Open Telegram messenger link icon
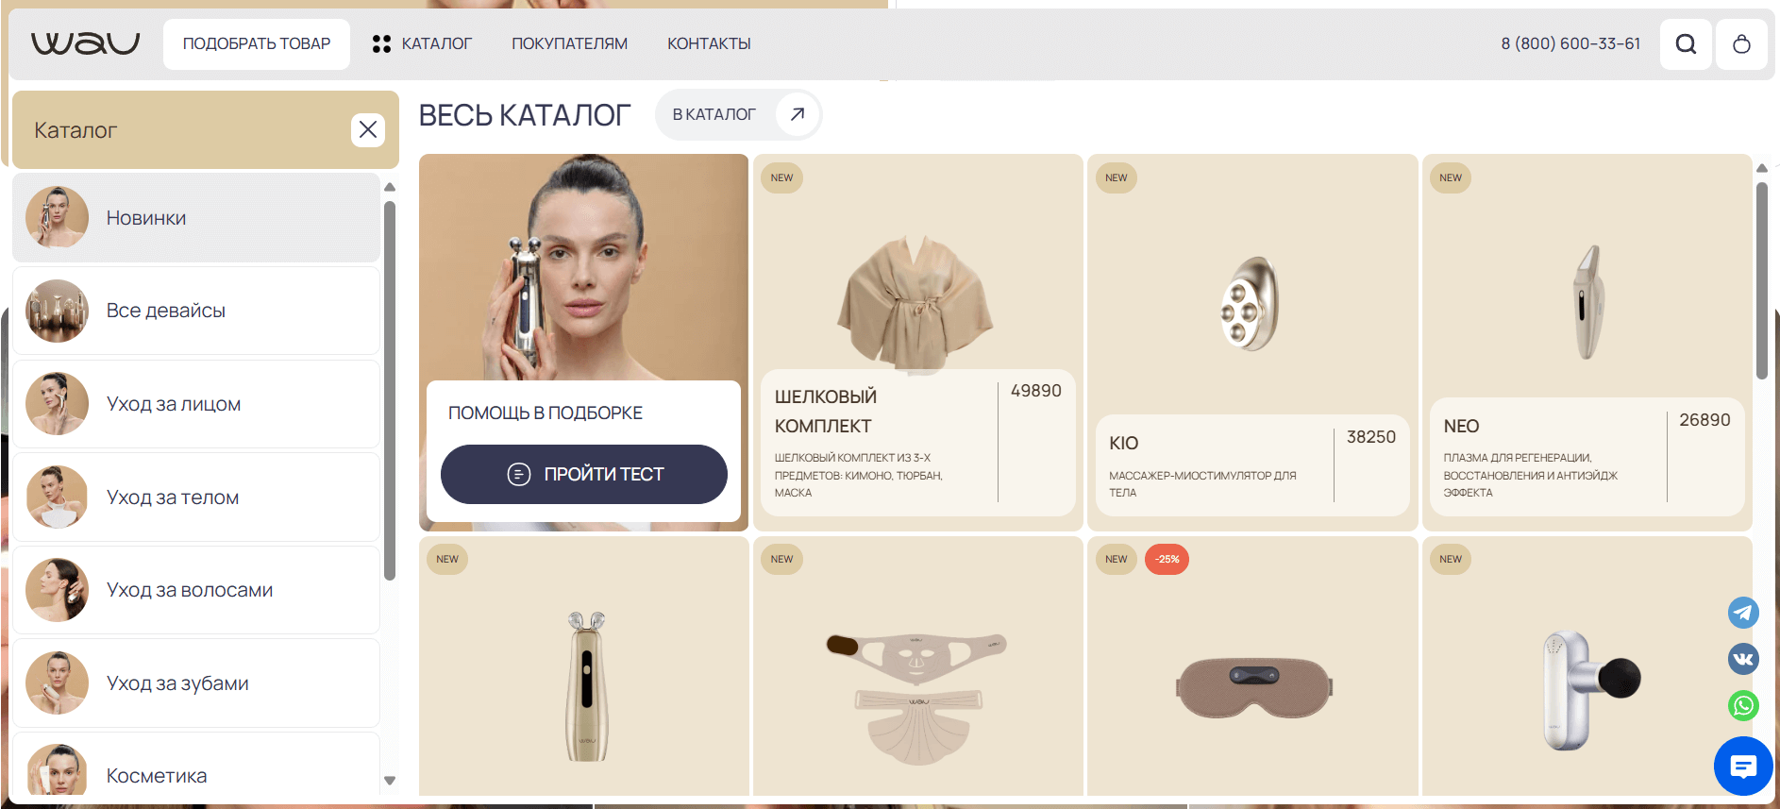1780x809 pixels. tap(1743, 613)
